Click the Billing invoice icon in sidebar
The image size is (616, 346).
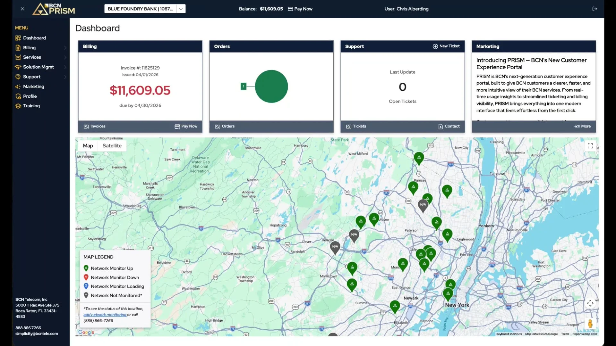(x=18, y=48)
